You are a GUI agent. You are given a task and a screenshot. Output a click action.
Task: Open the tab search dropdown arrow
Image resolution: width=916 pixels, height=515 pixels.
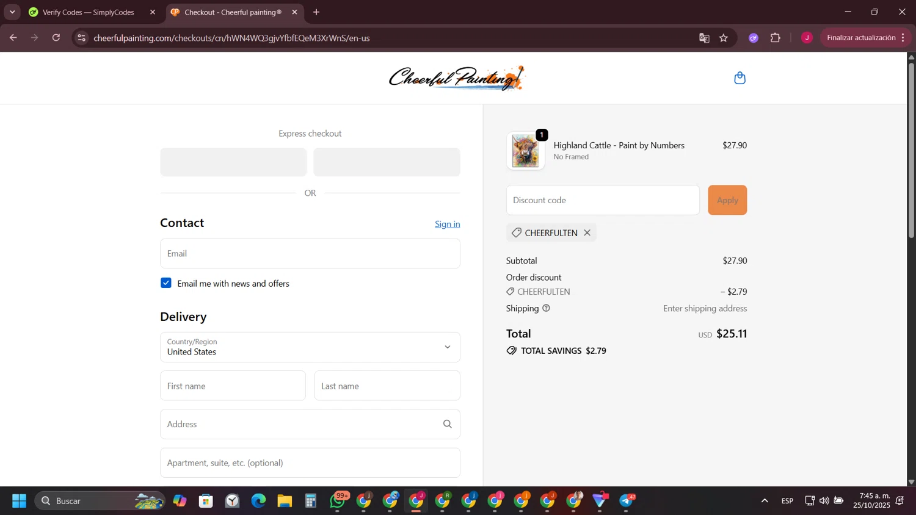12,12
